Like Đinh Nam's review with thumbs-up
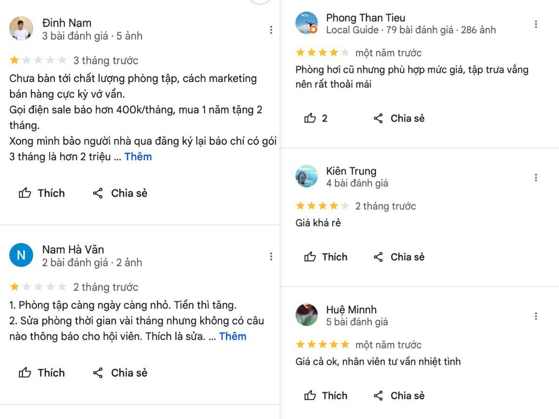559x419 pixels. coord(41,193)
